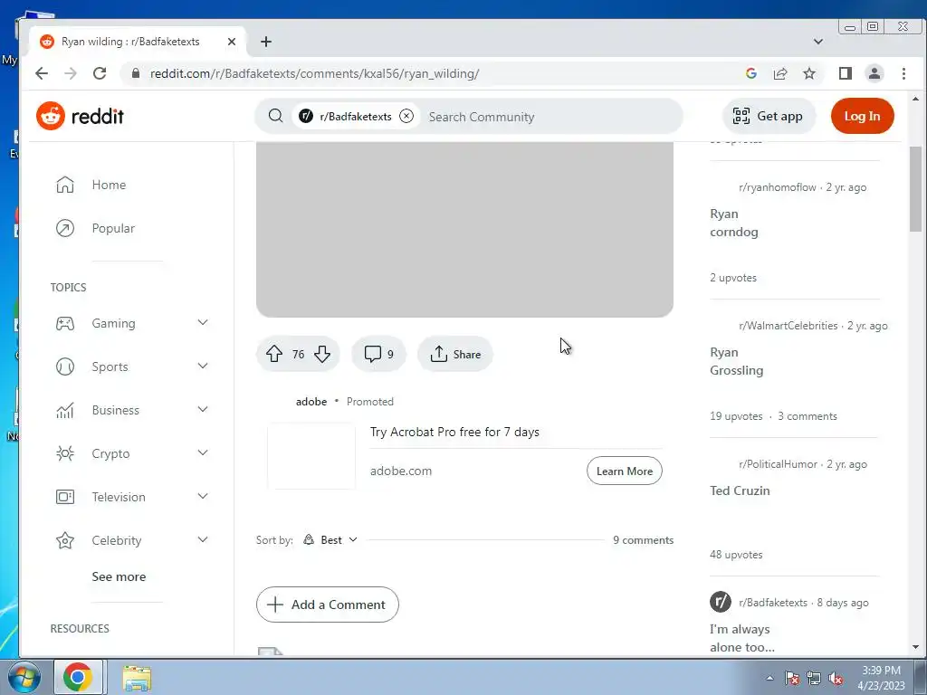Expand the Business topic chevron
This screenshot has height=695, width=927.
click(x=203, y=409)
